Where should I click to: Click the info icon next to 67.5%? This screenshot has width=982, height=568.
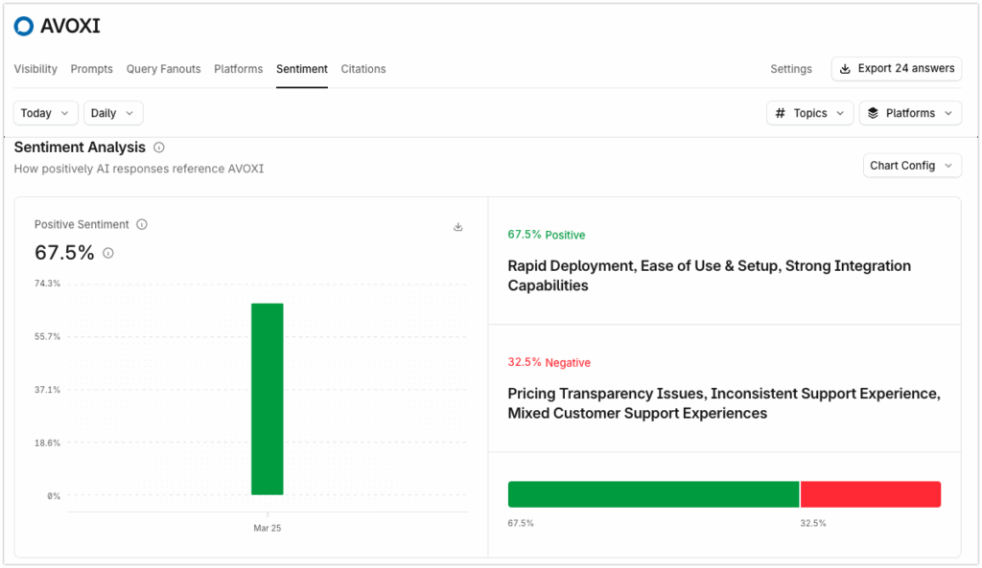[108, 253]
